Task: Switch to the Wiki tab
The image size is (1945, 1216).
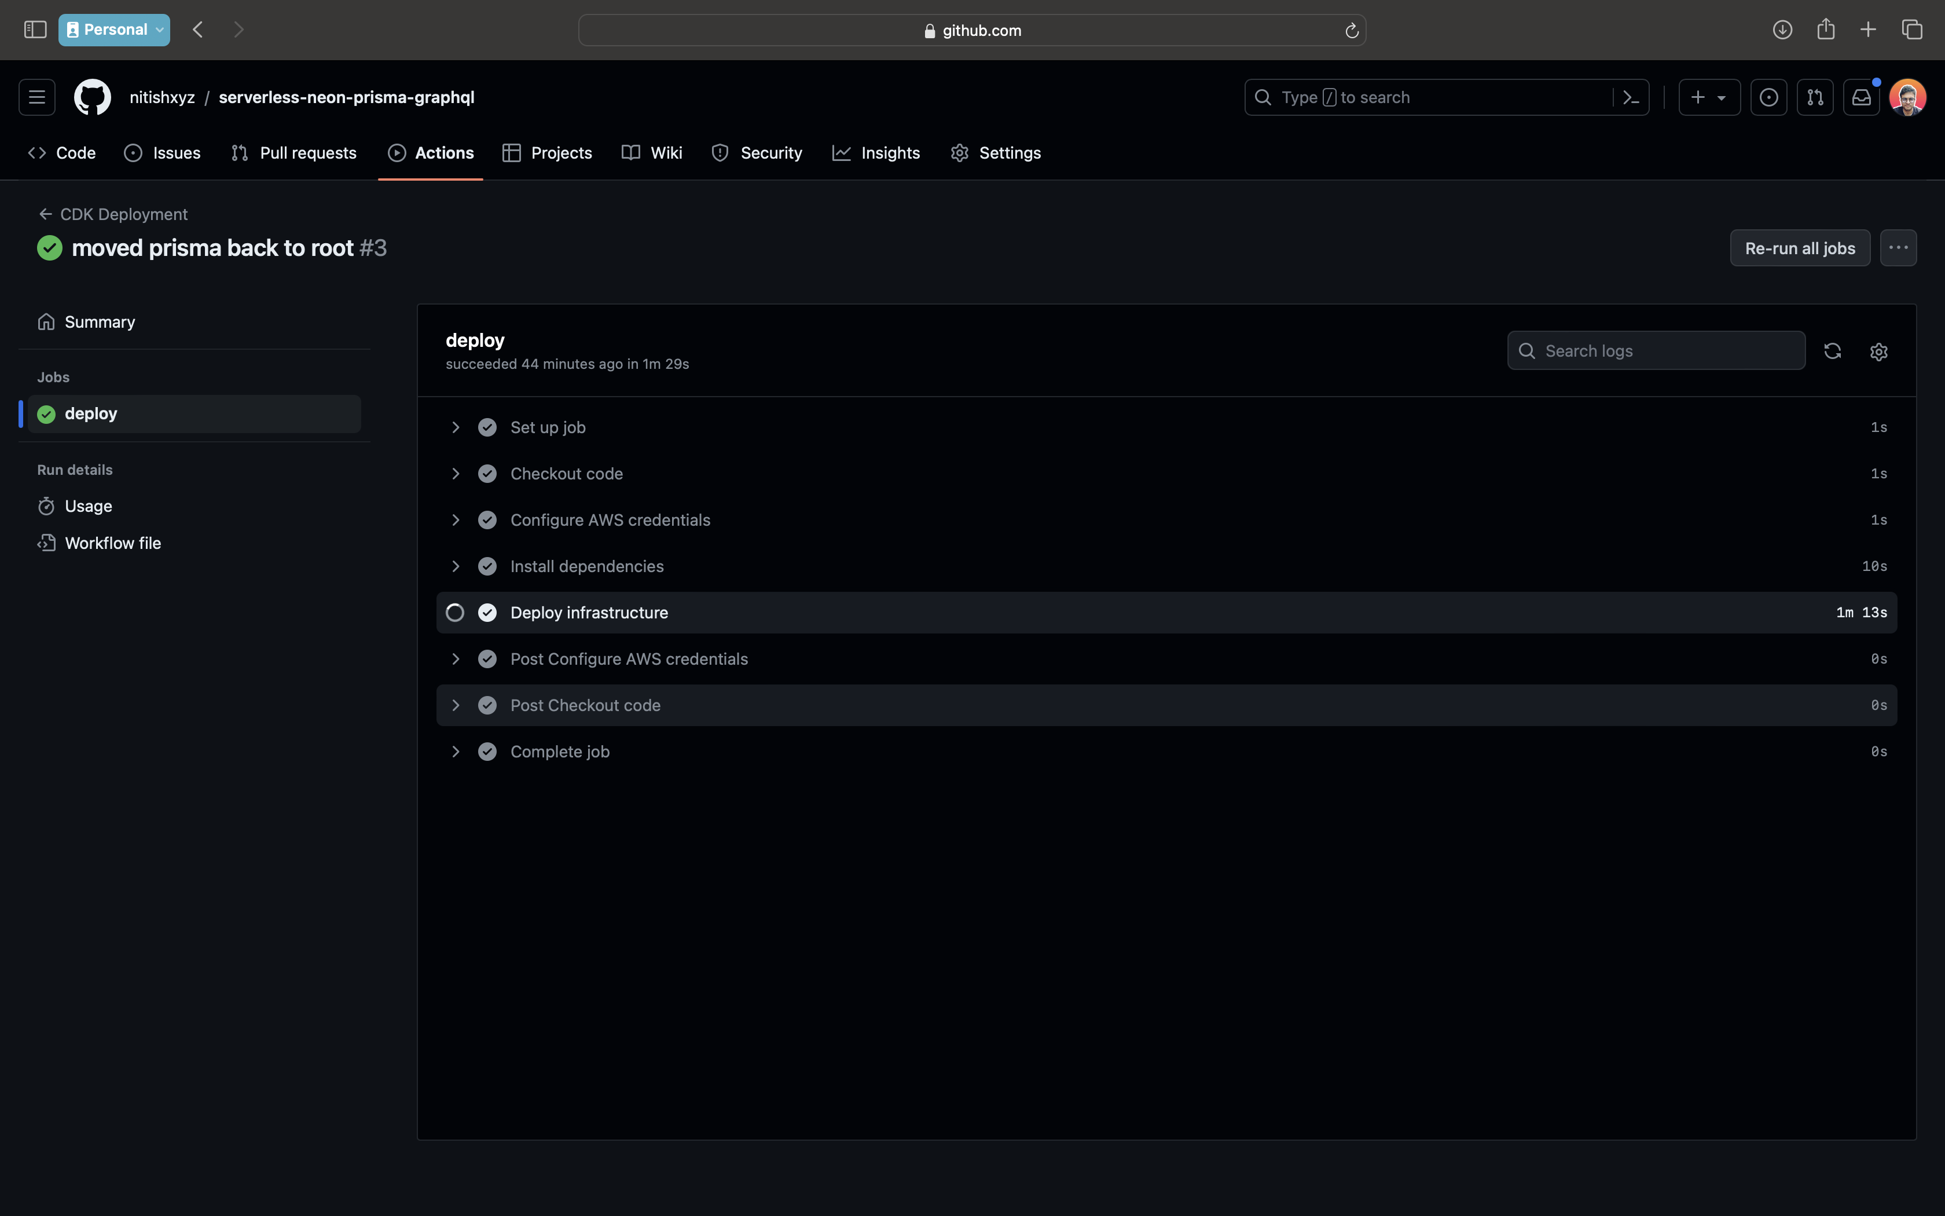Action: pos(652,153)
